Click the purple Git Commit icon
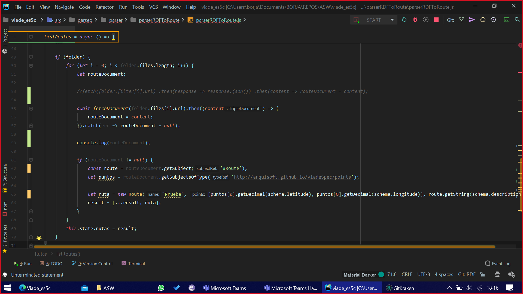Viewport: 523px width, 294px height. point(472,20)
